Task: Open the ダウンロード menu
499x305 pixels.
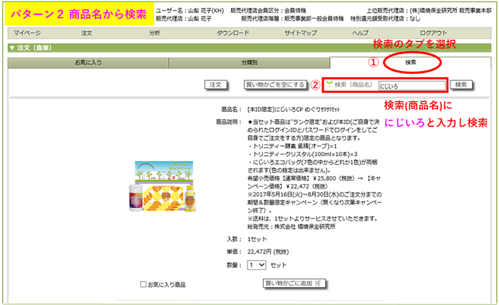Action: pyautogui.click(x=232, y=33)
